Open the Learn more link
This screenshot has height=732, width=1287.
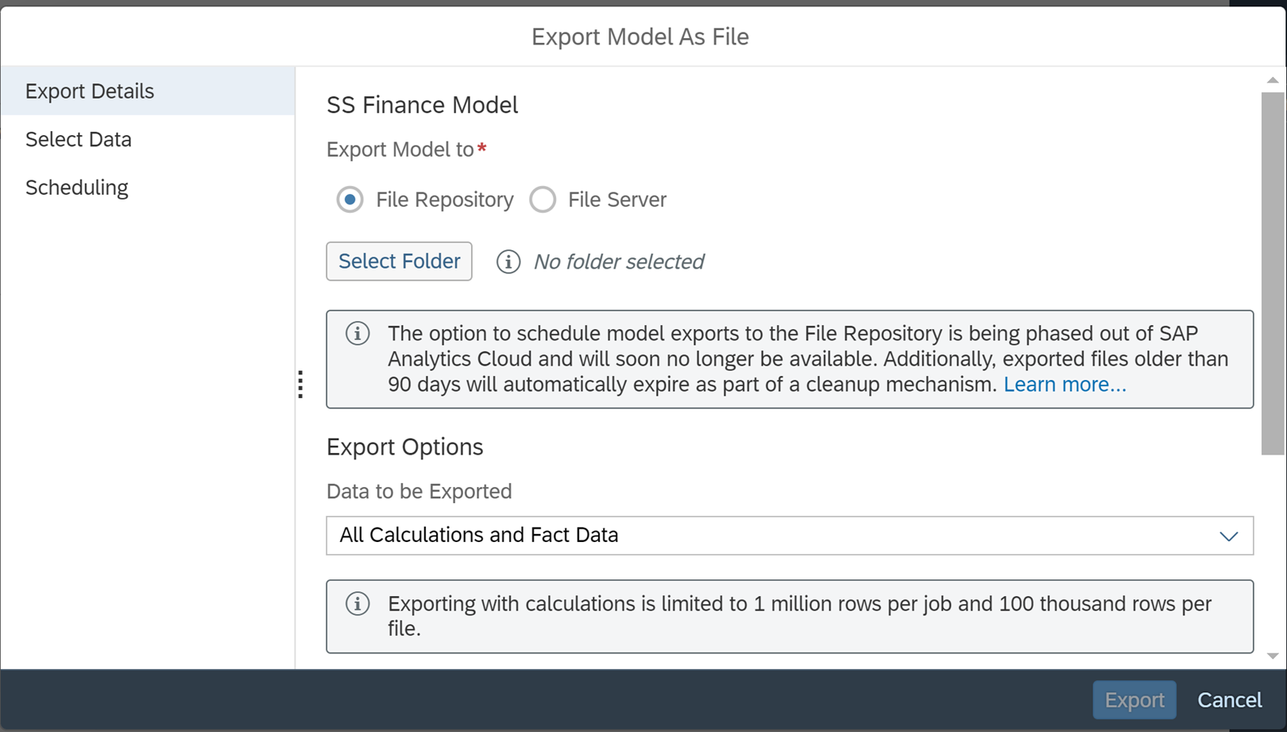coord(1065,384)
